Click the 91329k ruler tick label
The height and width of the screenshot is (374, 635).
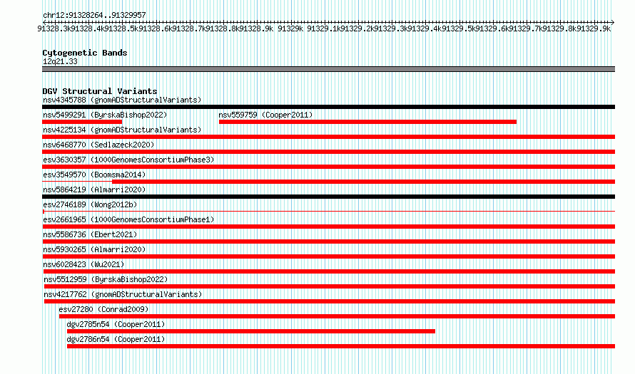[290, 28]
